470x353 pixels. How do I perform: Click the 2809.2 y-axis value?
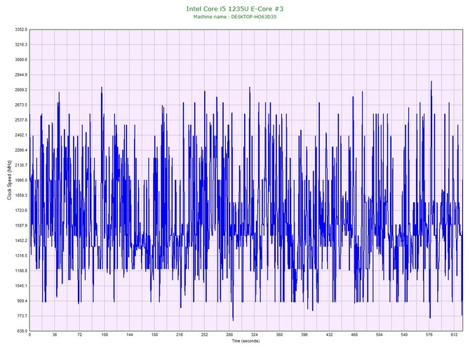(21, 90)
